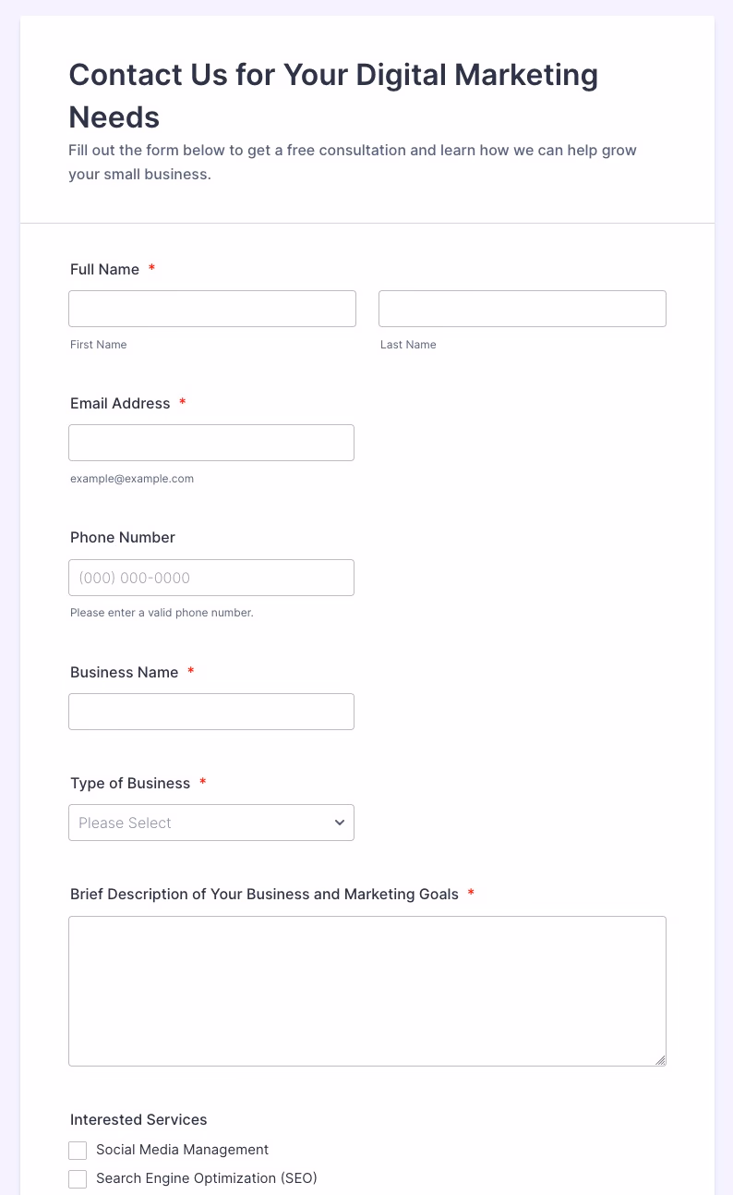Click the chevron arrow in Please Select

tap(340, 823)
